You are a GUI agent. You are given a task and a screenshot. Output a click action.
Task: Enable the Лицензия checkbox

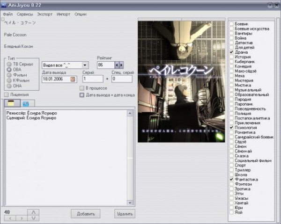[6, 95]
